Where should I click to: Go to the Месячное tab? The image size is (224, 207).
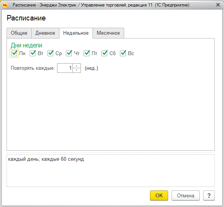(108, 33)
